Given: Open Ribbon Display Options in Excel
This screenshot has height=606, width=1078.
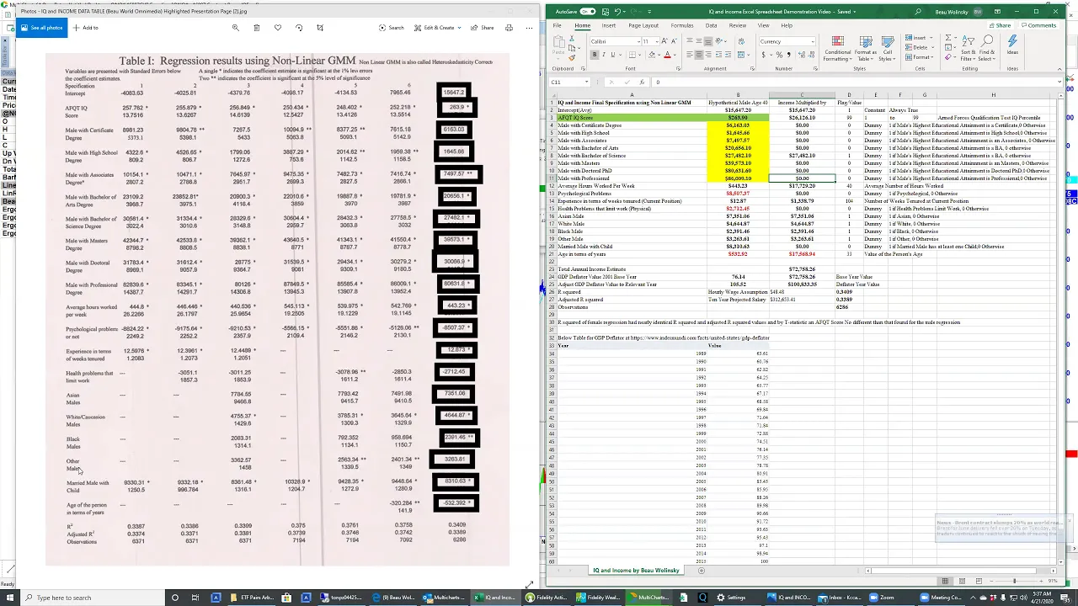Looking at the screenshot, I should [x=997, y=12].
